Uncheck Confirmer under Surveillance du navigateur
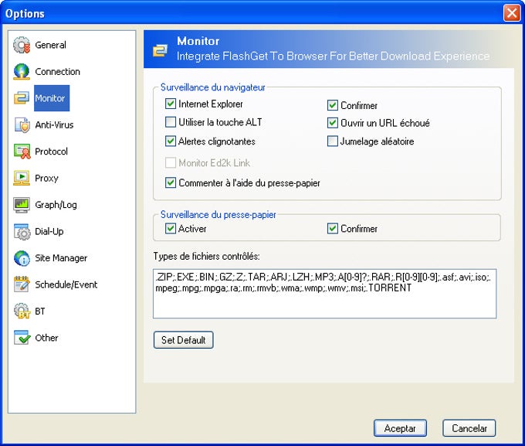 click(x=333, y=105)
